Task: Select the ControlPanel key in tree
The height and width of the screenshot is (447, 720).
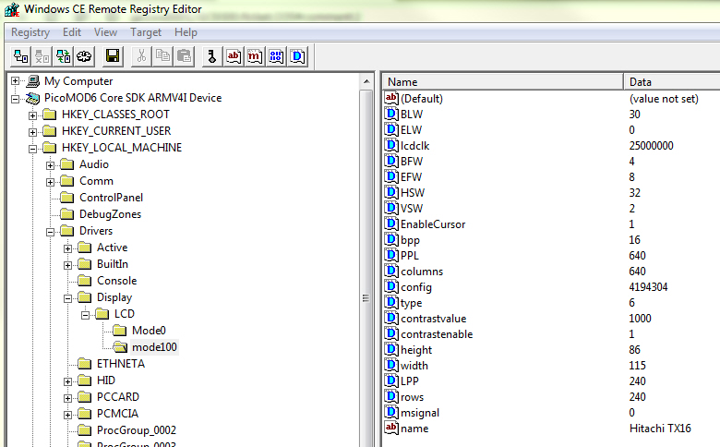Action: pyautogui.click(x=110, y=198)
